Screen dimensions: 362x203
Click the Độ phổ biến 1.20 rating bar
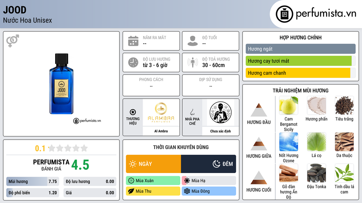pos(33,193)
